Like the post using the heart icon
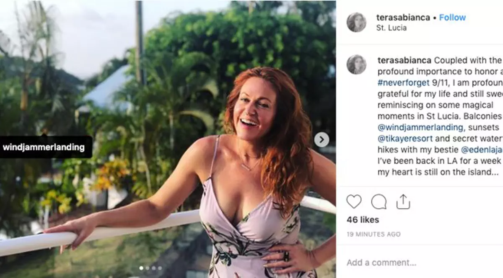This screenshot has width=503, height=278. 354,202
